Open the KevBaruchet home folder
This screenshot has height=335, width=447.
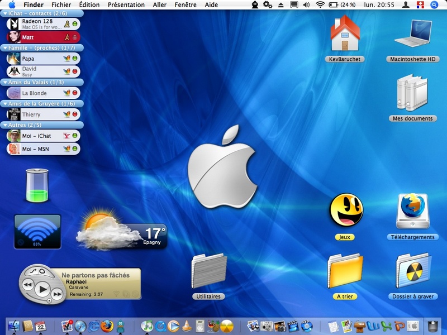345,38
